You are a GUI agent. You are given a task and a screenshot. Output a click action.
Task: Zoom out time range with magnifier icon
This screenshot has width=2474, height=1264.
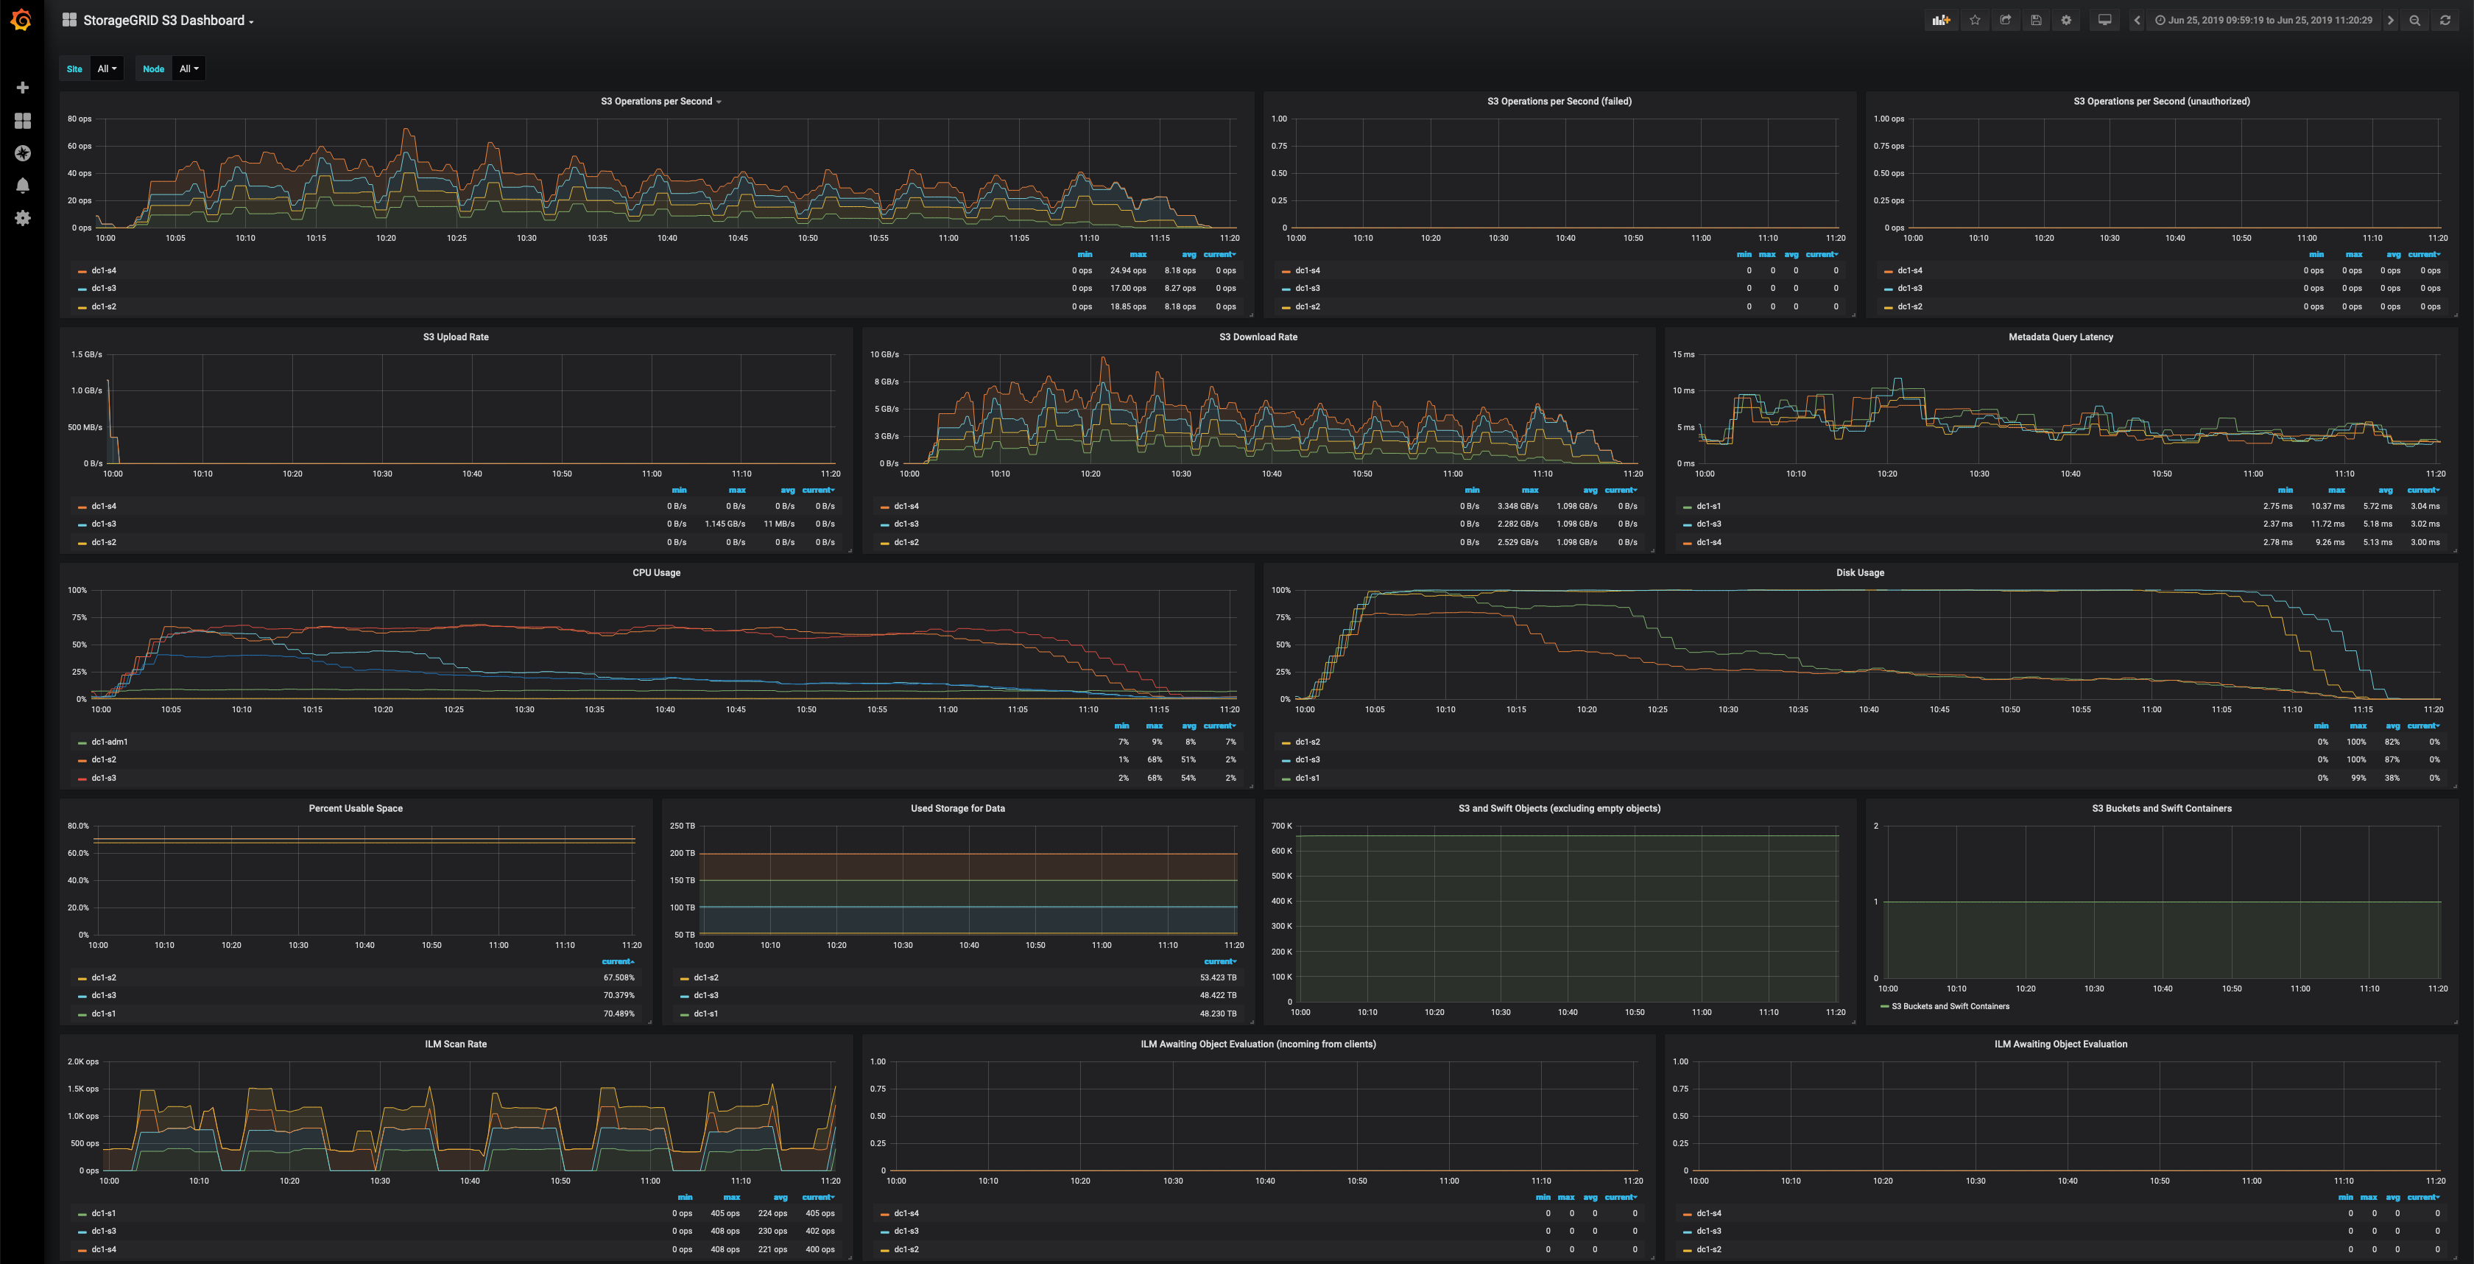[x=2414, y=20]
